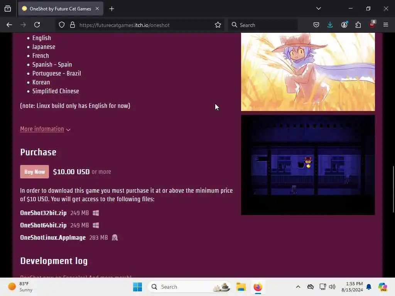
Task: Open the extensions puzzle icon
Action: coord(358,25)
